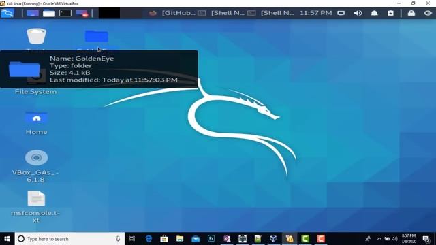Screen dimensions: 436x245
Task: Open orange Camtasia recorder taskbar icon
Action: (x=321, y=239)
